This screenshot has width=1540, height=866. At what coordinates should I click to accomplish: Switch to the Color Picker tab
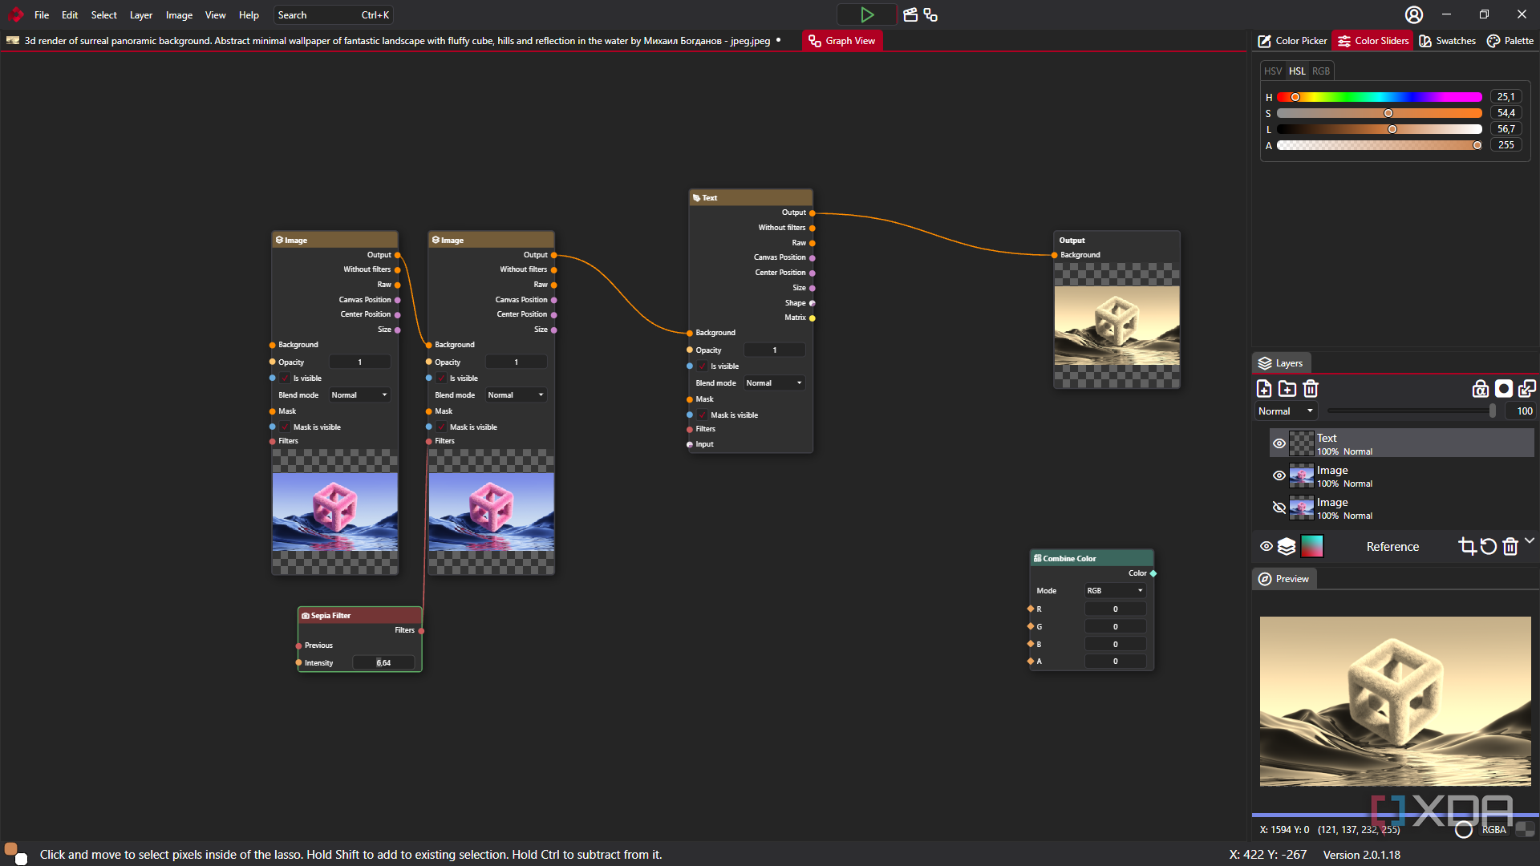[1292, 41]
